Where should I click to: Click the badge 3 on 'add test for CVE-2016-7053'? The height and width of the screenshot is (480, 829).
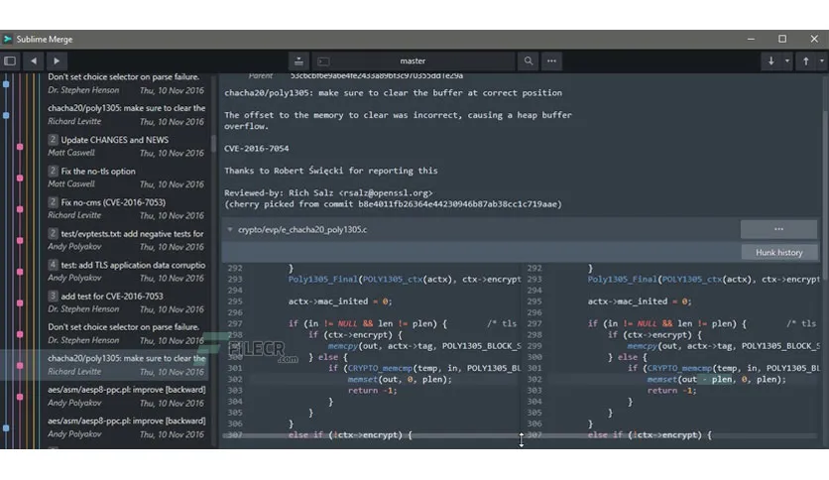[x=53, y=297]
